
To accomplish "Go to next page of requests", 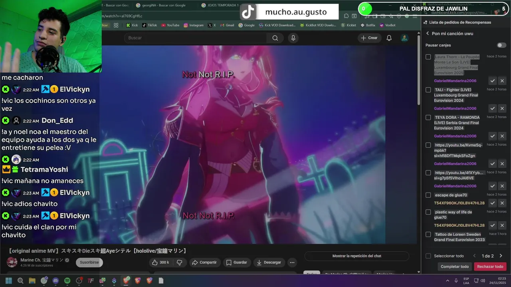I will tap(501, 256).
